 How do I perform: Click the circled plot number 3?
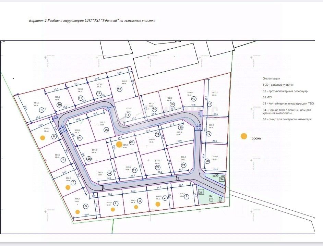click(x=140, y=201)
